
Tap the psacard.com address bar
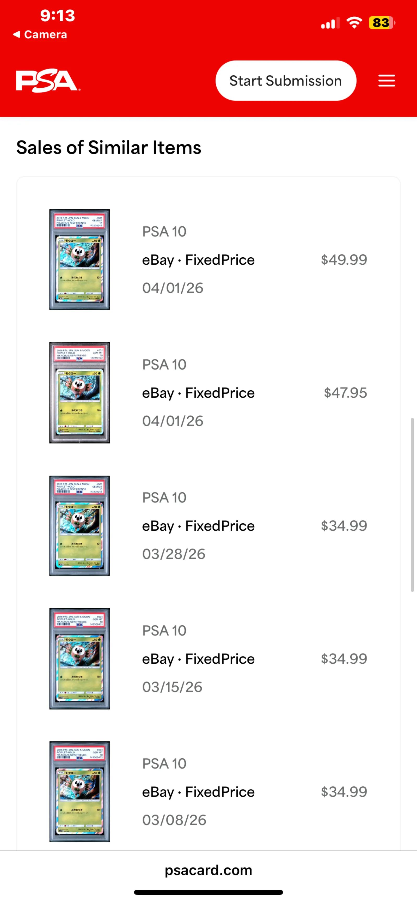[x=208, y=870]
